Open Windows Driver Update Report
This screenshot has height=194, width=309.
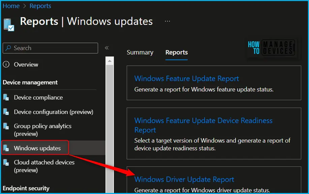[x=184, y=180]
